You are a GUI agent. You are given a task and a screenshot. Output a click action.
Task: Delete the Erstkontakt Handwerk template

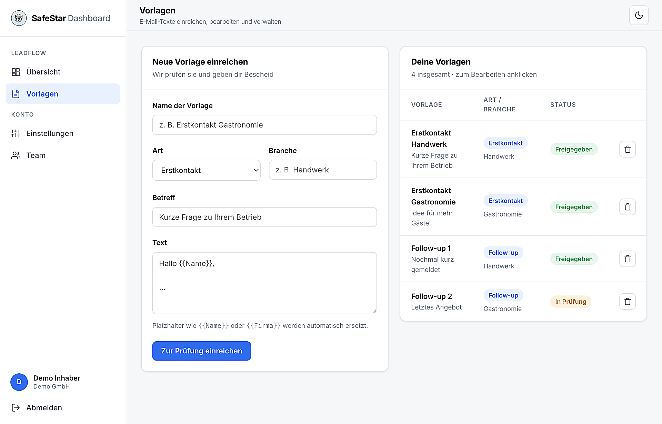pos(628,149)
